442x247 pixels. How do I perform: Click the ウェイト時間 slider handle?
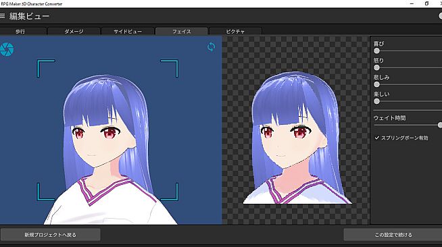(440, 125)
